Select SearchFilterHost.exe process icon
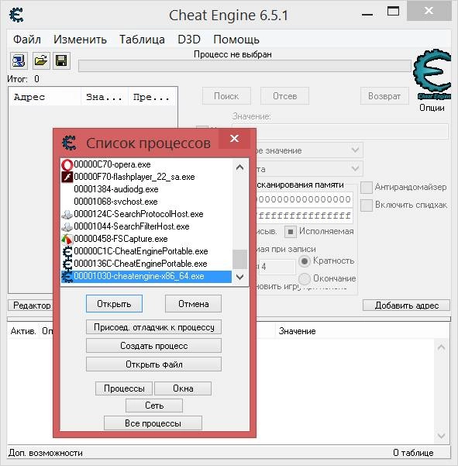 pyautogui.click(x=67, y=226)
